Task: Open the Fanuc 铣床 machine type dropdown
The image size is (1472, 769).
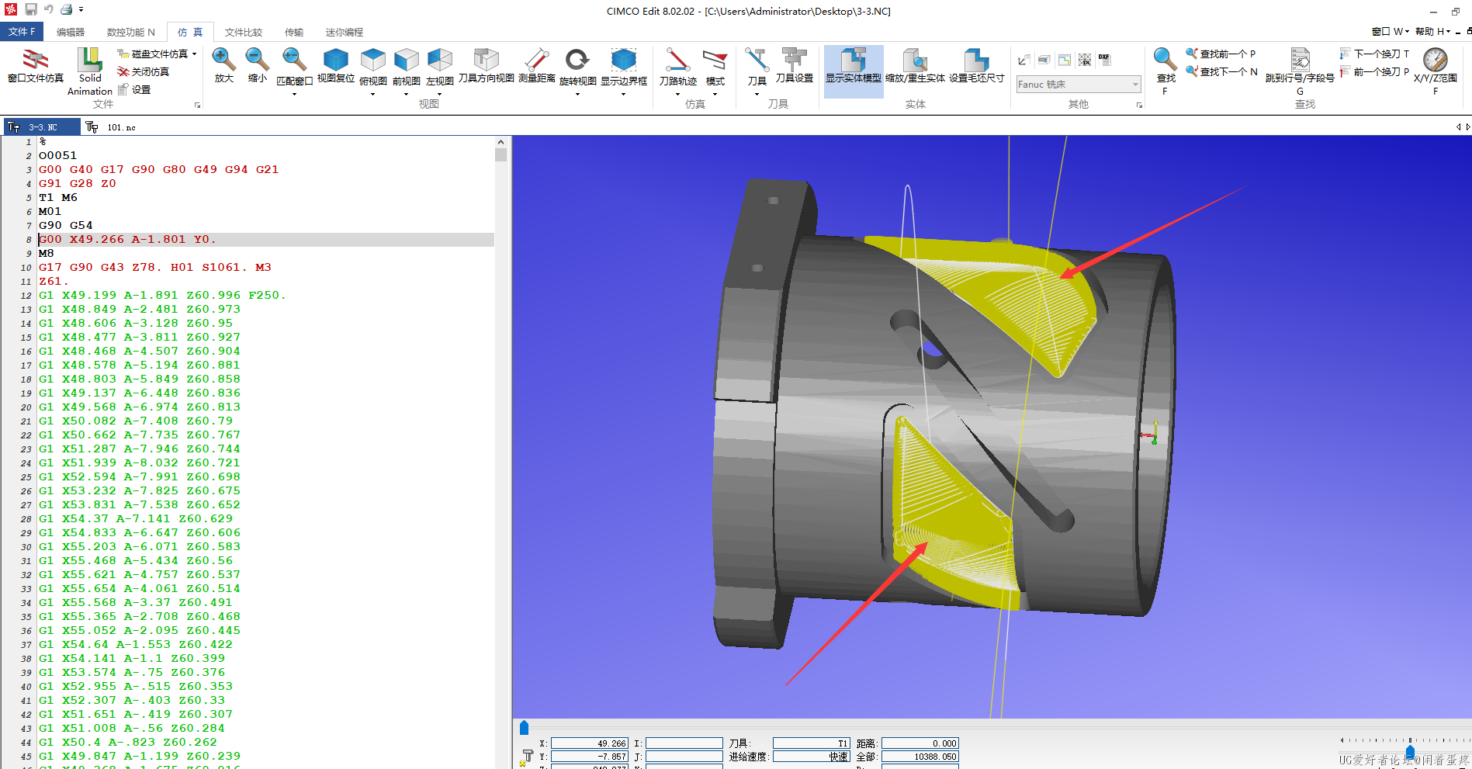Action: click(x=1079, y=84)
